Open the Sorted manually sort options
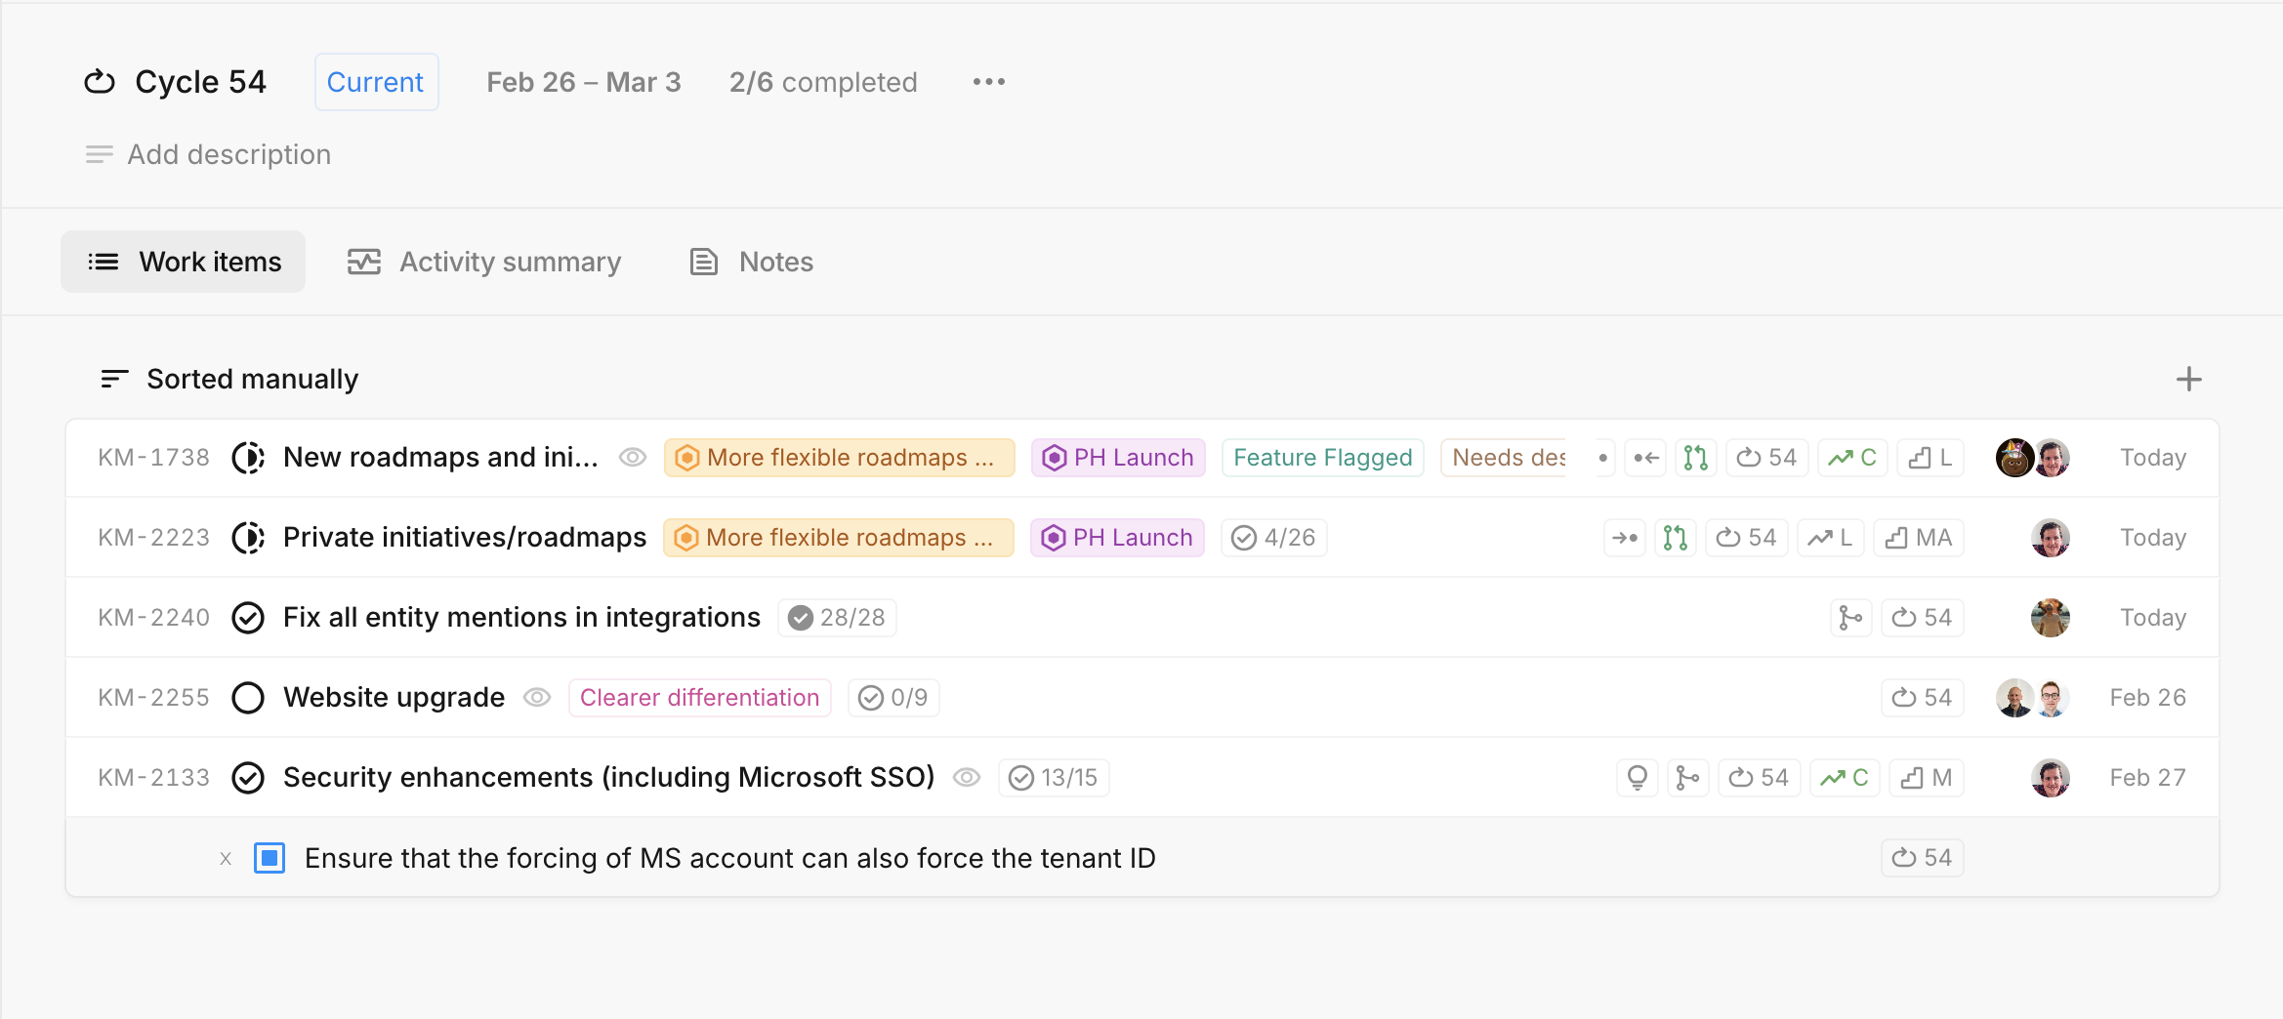The width and height of the screenshot is (2283, 1019). coord(230,379)
